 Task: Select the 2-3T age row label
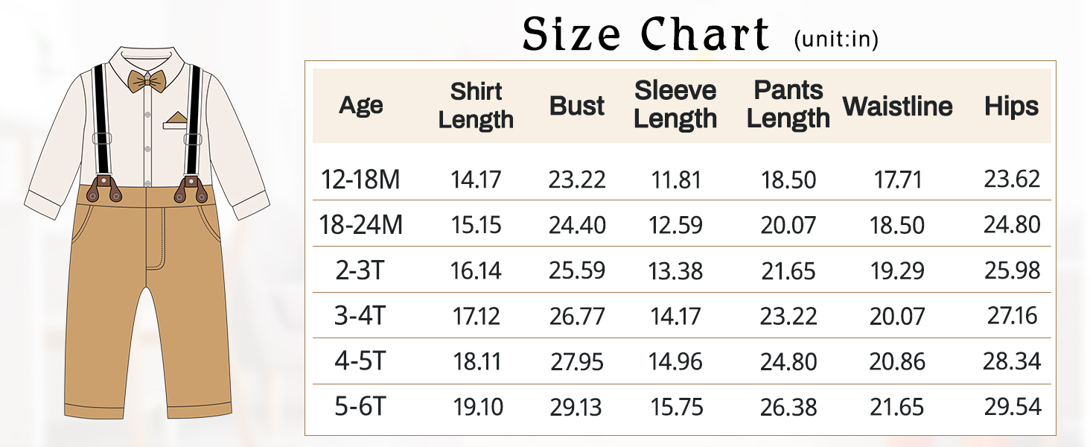pos(360,270)
